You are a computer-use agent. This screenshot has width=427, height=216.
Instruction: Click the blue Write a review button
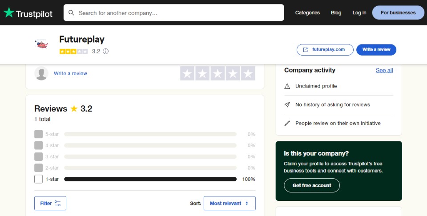[376, 50]
